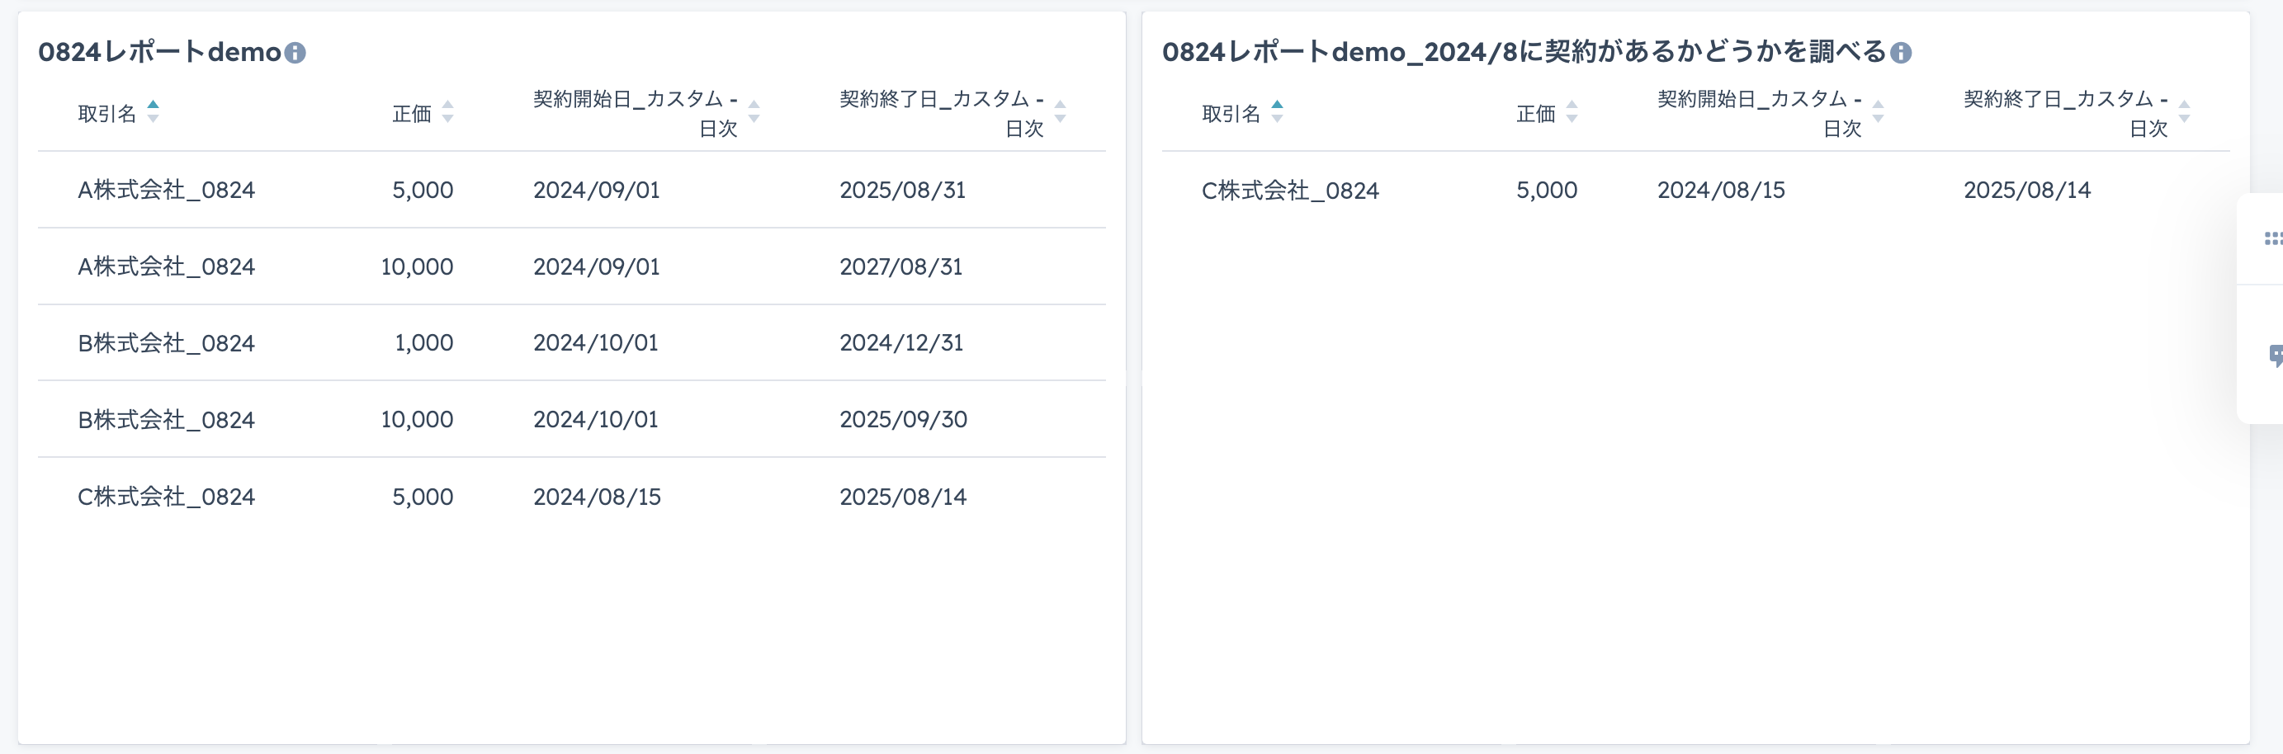The width and height of the screenshot is (2283, 754).
Task: Sort right table by 正価 arrows
Action: tap(1572, 111)
